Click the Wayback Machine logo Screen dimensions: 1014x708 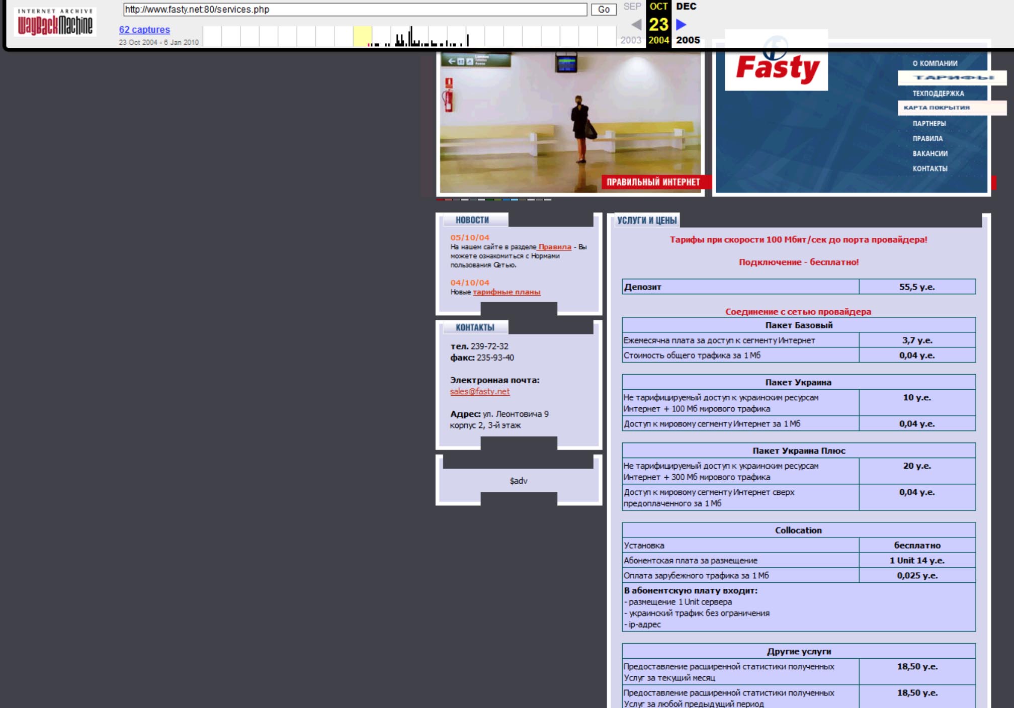click(55, 22)
